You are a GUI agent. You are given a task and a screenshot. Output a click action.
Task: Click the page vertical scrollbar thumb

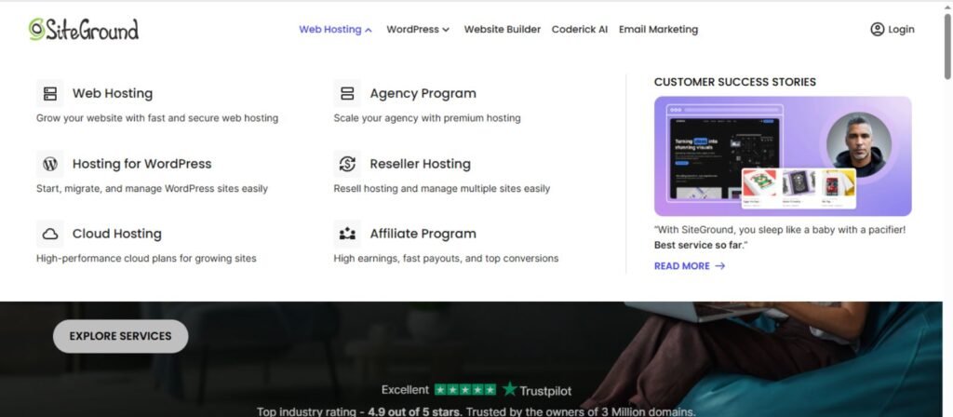[947, 46]
